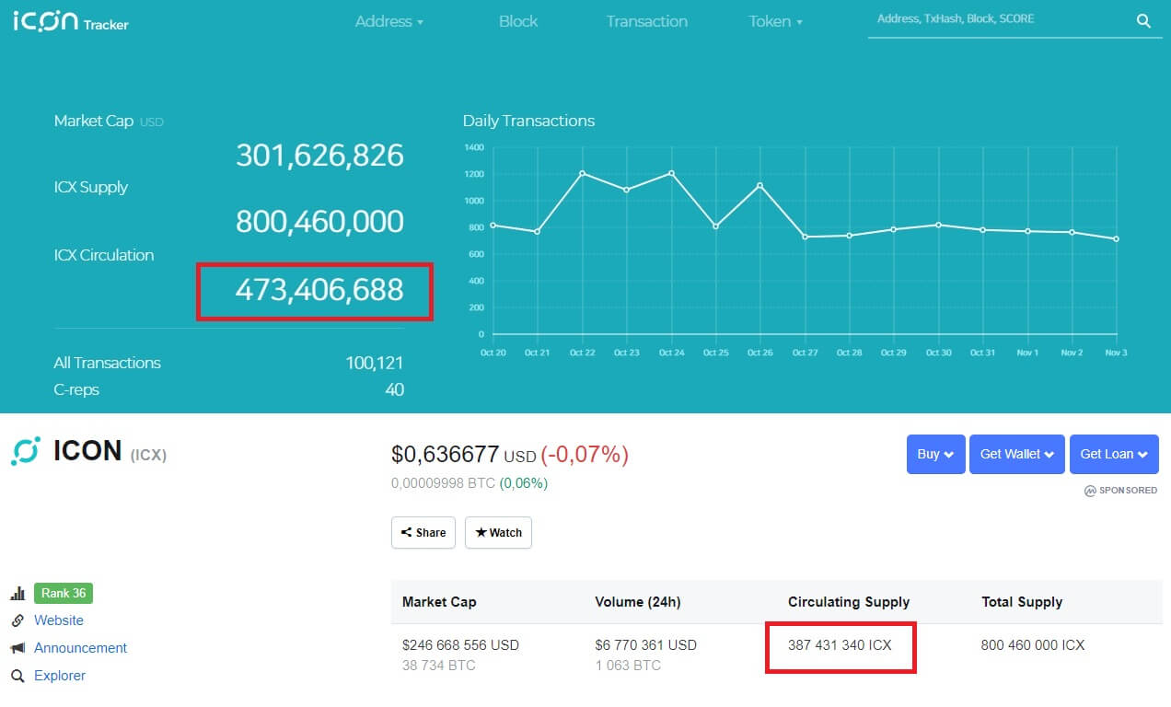This screenshot has height=707, width=1171.
Task: Open the Website link
Action: pyautogui.click(x=59, y=620)
